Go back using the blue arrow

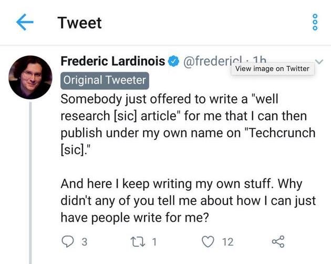tap(25, 22)
